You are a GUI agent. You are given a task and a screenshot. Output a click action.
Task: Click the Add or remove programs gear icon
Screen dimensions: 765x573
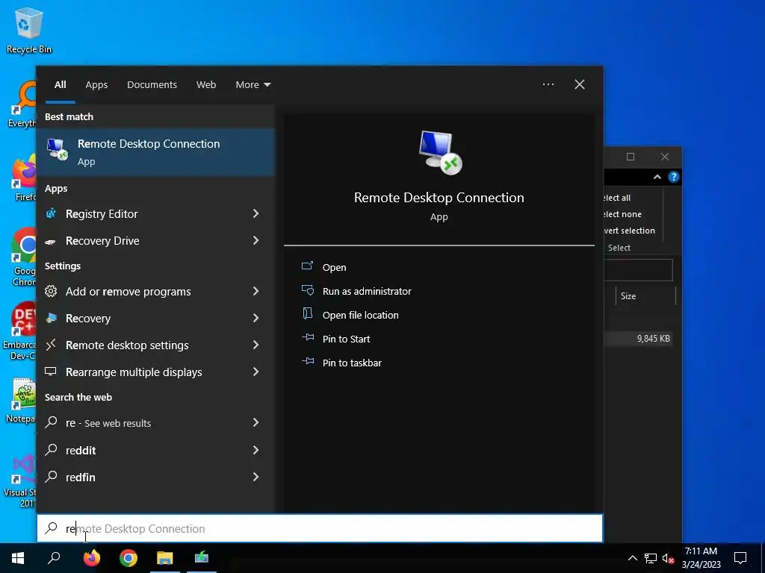pyautogui.click(x=51, y=292)
